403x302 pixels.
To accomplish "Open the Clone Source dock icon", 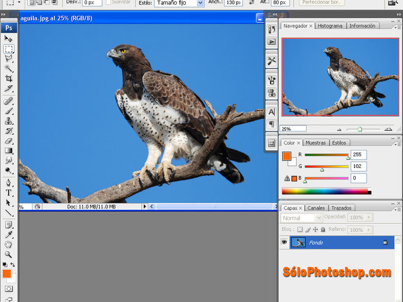I will click(x=272, y=93).
